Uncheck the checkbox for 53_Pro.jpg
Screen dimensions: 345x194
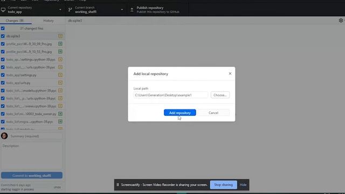[x=3, y=52]
